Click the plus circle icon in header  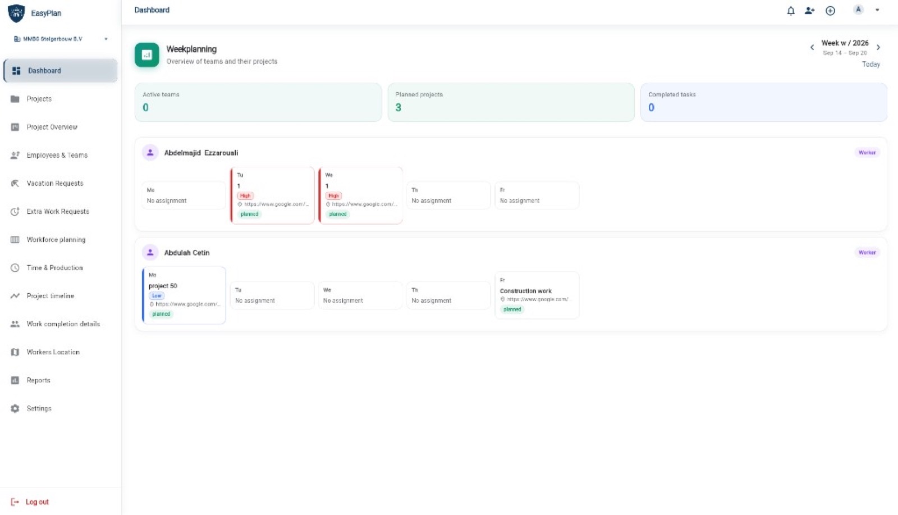click(830, 10)
